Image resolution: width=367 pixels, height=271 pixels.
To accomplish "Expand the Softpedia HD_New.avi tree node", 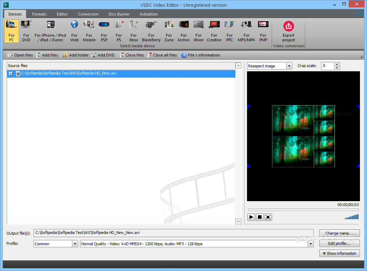I will (x=11, y=73).
